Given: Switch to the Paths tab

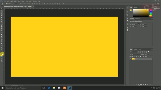Looking at the screenshot, I should [x=140, y=49].
